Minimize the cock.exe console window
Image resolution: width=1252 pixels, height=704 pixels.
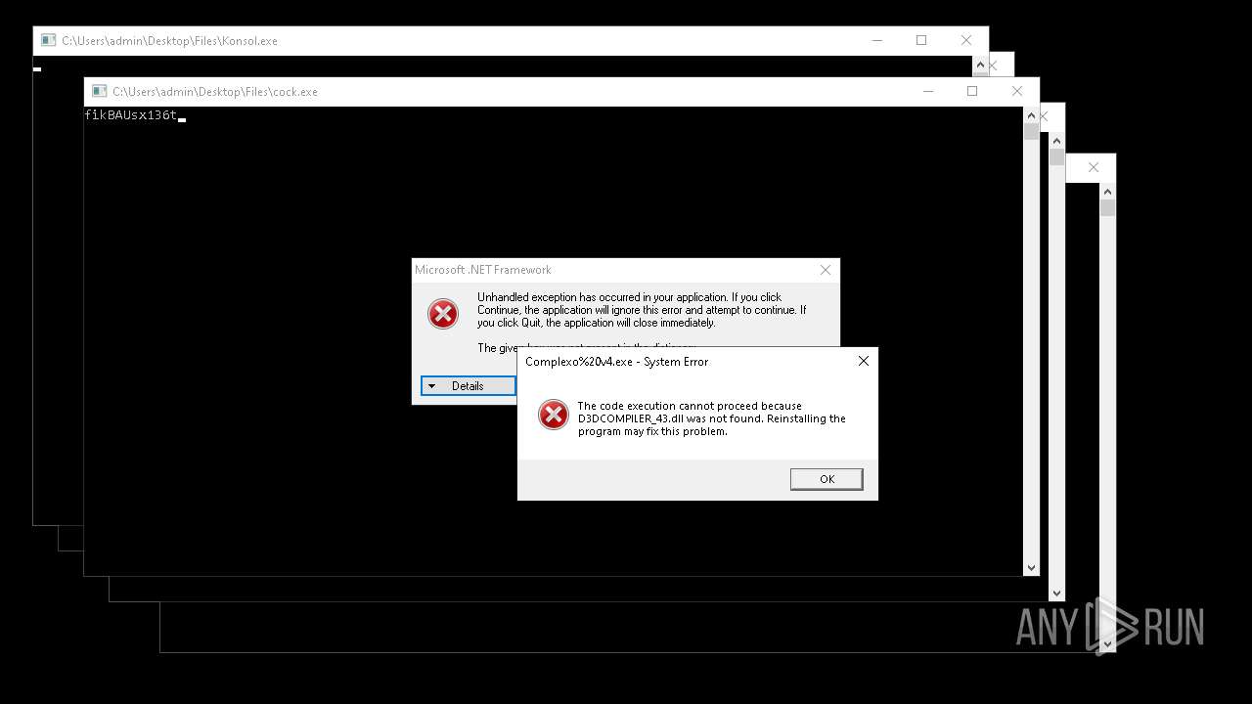tap(927, 91)
